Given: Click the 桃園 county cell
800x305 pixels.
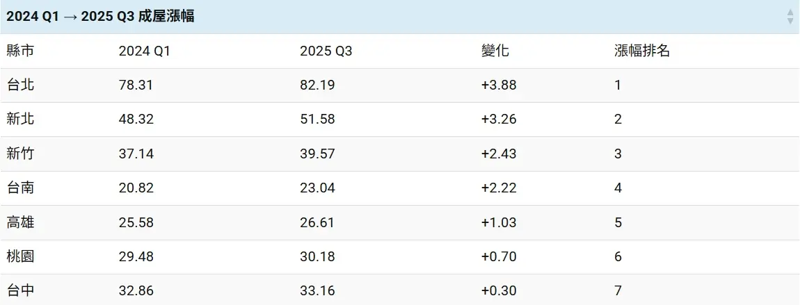Looking at the screenshot, I should pos(20,256).
